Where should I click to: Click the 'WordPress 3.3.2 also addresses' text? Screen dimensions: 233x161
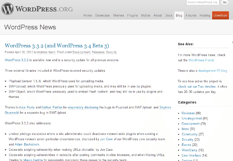pos(28,123)
